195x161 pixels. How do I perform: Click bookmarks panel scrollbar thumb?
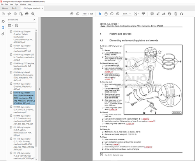[36, 89]
